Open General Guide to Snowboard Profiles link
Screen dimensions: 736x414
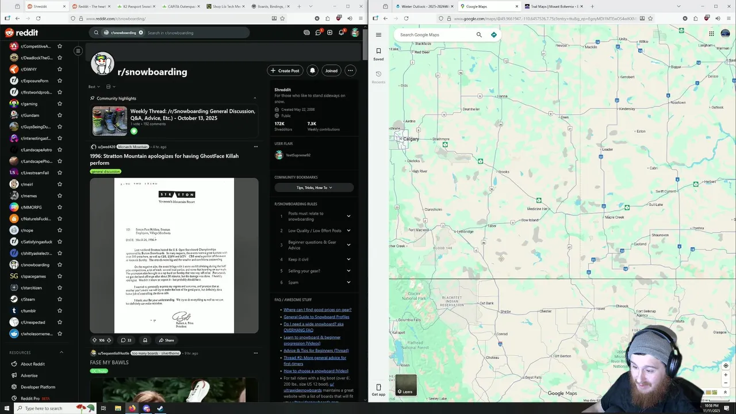316,317
